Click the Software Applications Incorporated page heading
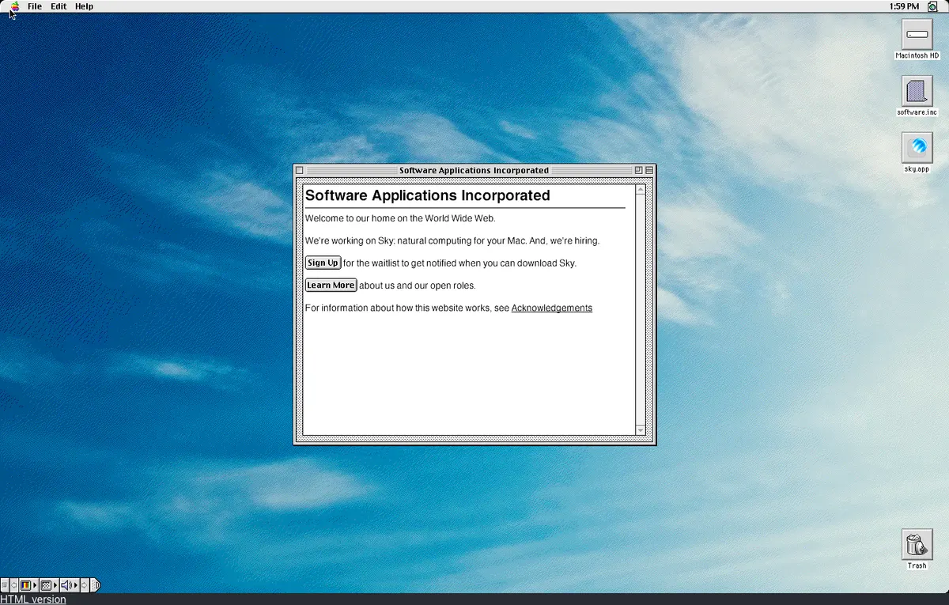Screen dimensions: 949x605 click(x=427, y=195)
